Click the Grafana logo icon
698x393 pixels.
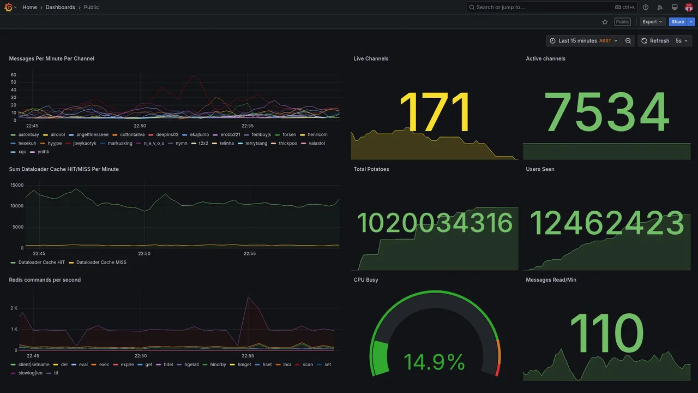coord(8,7)
